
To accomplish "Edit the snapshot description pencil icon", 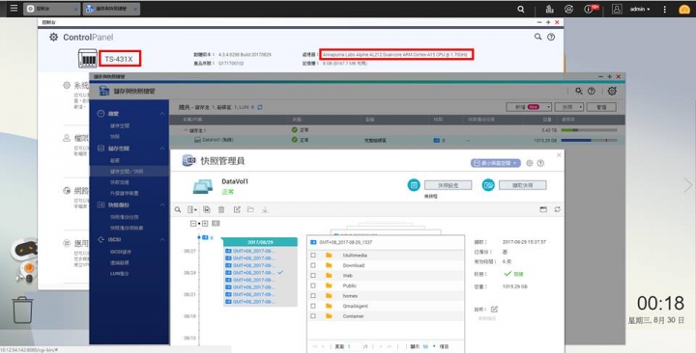I will tap(494, 309).
